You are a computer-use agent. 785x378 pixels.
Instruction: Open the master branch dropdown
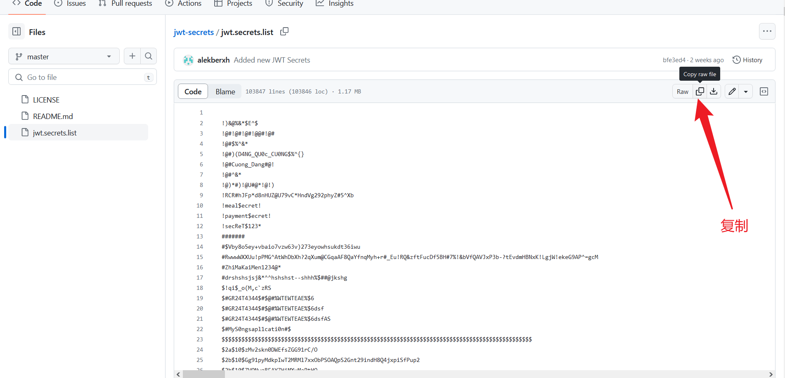click(64, 56)
